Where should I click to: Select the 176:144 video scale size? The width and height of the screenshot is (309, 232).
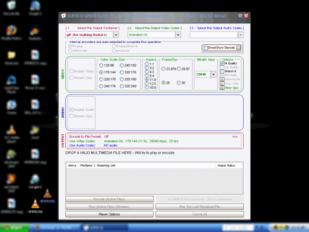coord(101,72)
